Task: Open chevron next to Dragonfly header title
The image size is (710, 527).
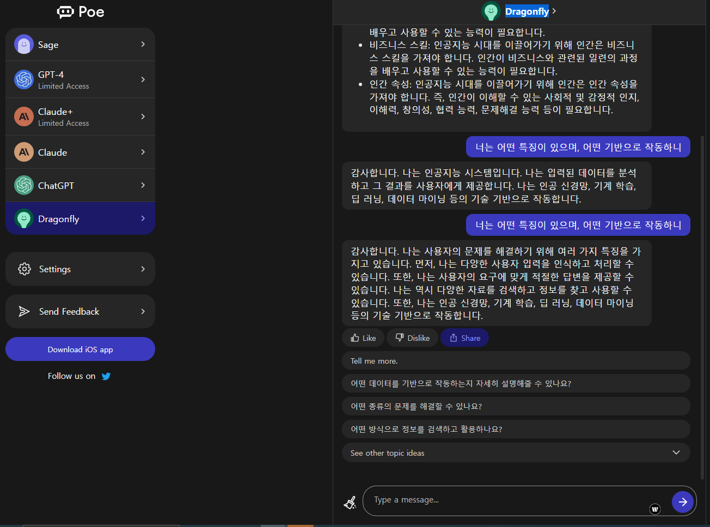Action: coord(554,11)
